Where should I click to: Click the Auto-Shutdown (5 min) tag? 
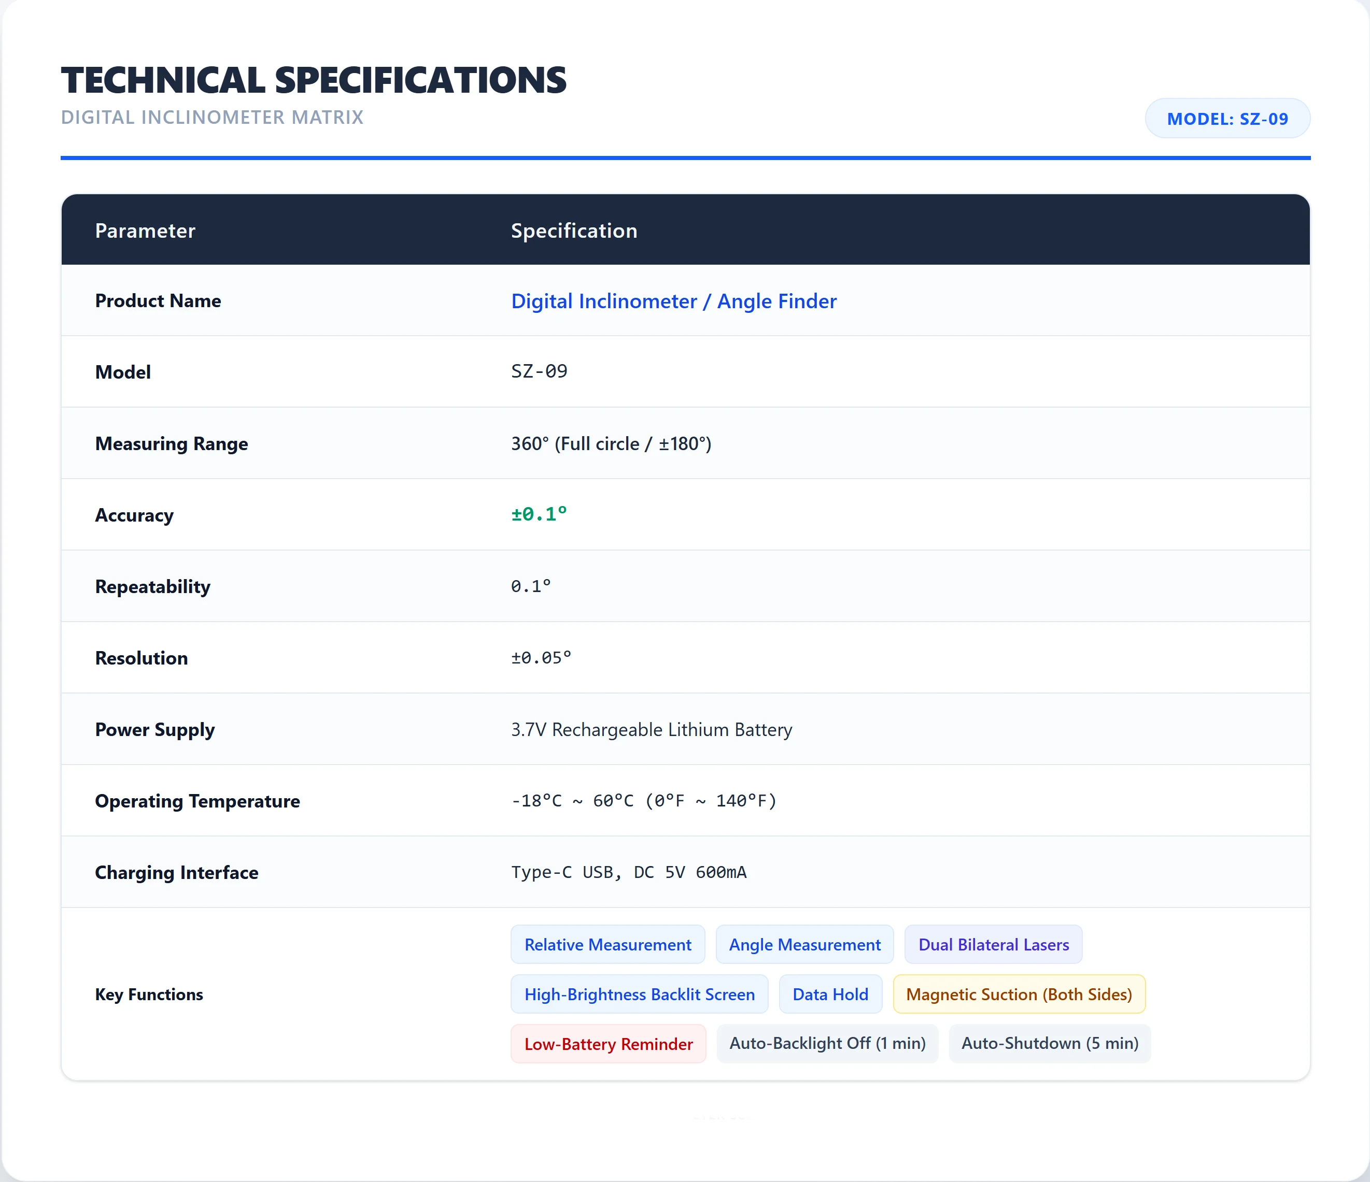click(x=1049, y=1043)
